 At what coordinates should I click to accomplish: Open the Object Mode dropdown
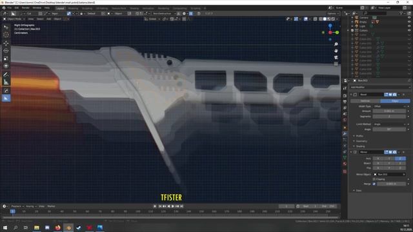[x=14, y=19]
